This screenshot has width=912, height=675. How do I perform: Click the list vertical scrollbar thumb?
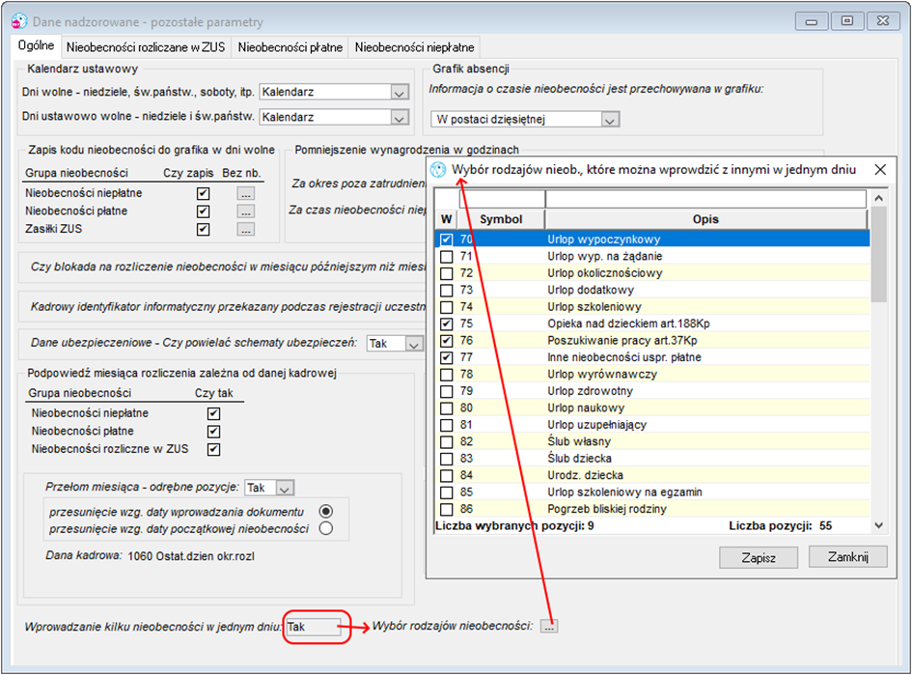click(878, 255)
